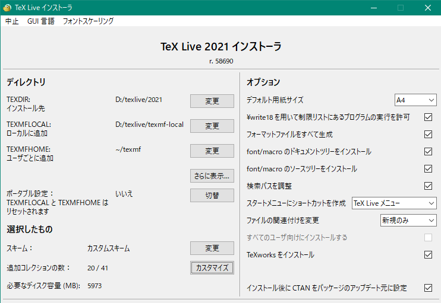Click the ディレクトリ heading
Viewport: 441px width, 303px height.
point(26,82)
